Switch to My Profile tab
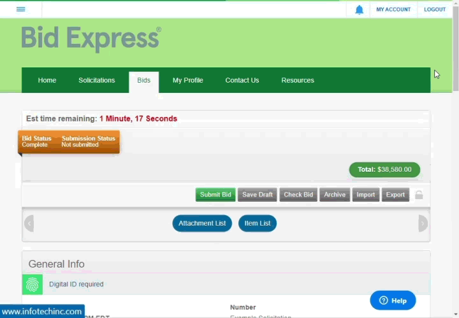This screenshot has width=459, height=318. click(187, 80)
